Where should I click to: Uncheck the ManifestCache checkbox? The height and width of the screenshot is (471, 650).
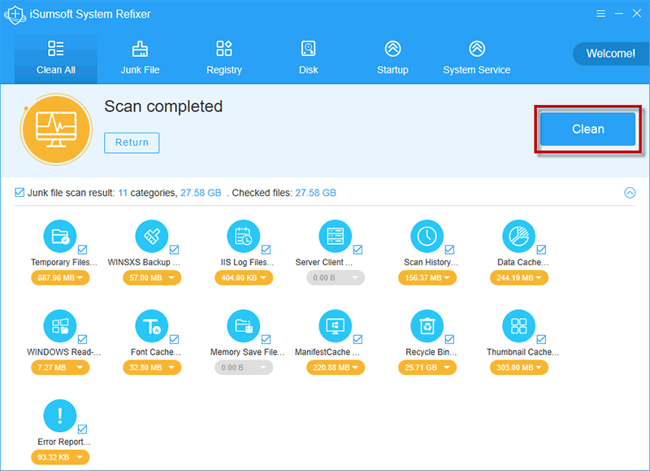pyautogui.click(x=357, y=339)
